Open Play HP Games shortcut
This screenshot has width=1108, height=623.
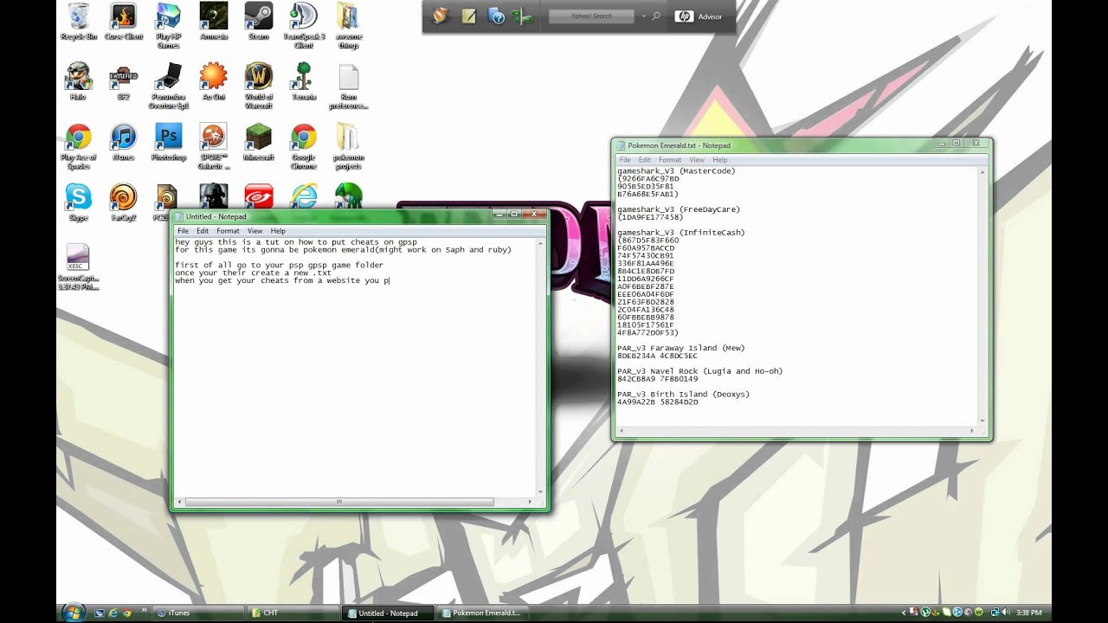pos(169,25)
